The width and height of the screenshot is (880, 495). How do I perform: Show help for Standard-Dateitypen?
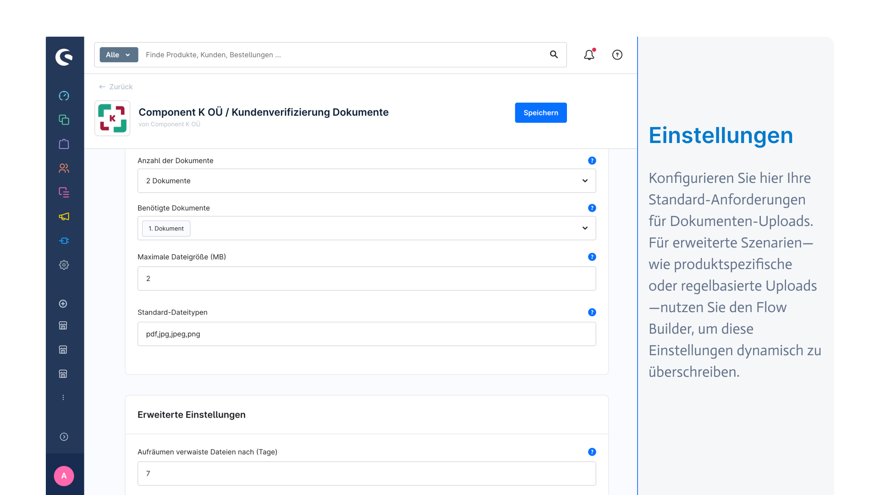point(592,312)
